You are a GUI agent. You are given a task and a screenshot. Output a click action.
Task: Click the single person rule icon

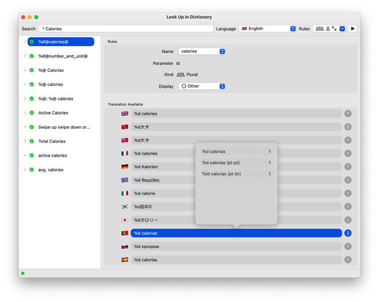(327, 29)
